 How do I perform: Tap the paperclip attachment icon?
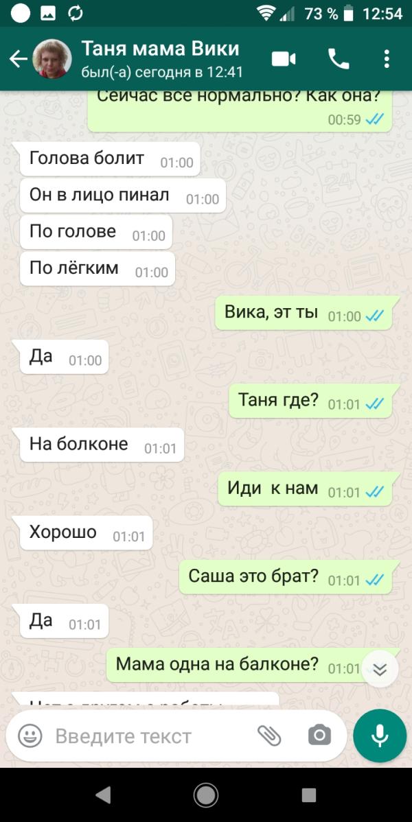pos(269,736)
